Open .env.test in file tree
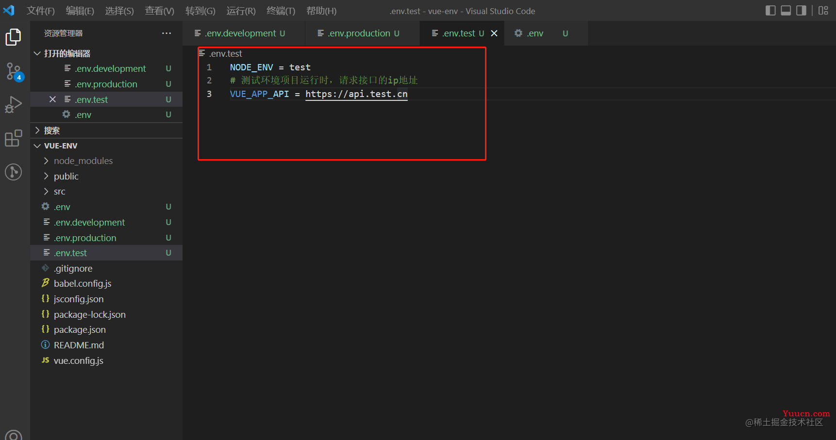 pos(106,253)
